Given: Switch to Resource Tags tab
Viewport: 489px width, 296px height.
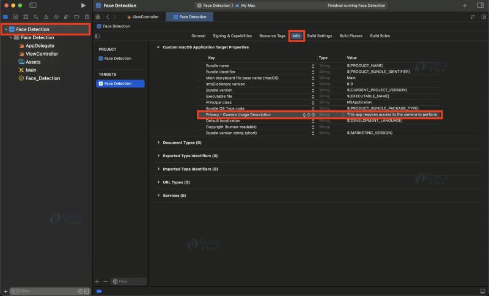Looking at the screenshot, I should click(272, 36).
